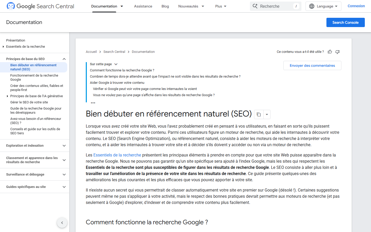Expand Principes de base de l'IA générative
Image resolution: width=371 pixels, height=232 pixels.
tap(7, 96)
